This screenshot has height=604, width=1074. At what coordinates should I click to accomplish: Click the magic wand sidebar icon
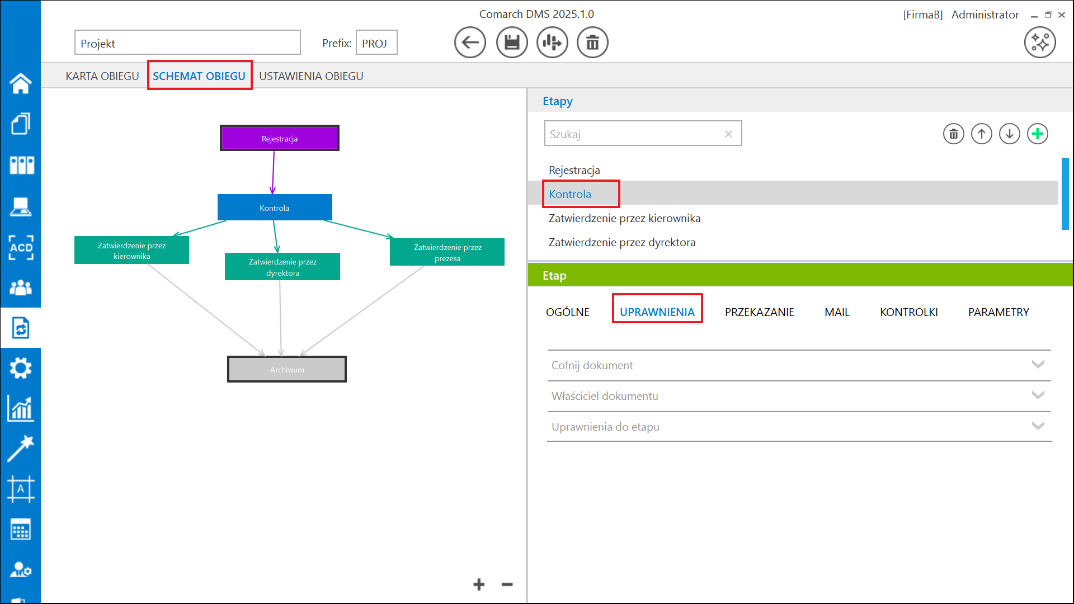point(21,449)
